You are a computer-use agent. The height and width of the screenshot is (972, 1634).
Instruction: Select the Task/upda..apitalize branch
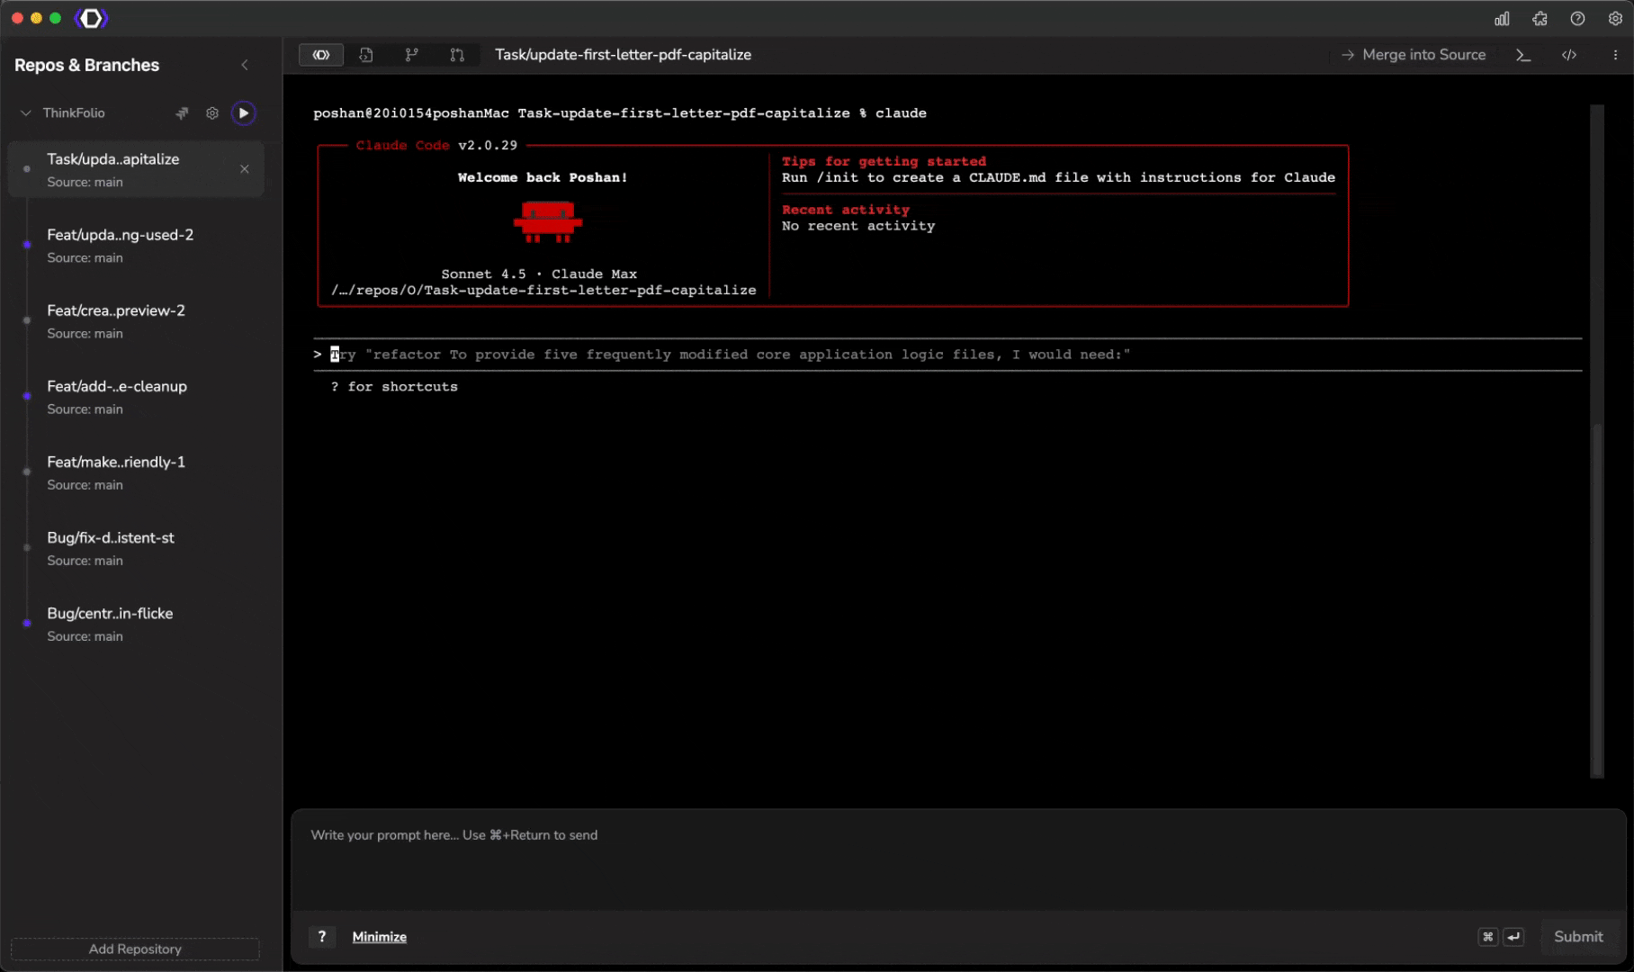pos(136,169)
